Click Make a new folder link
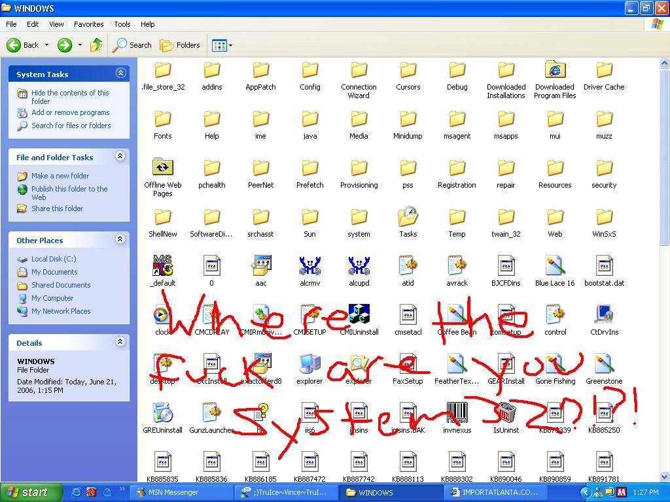This screenshot has height=502, width=670. coord(60,176)
